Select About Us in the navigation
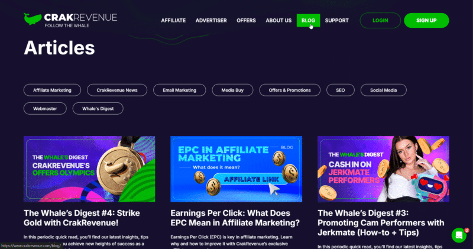The width and height of the screenshot is (473, 249). pyautogui.click(x=278, y=21)
